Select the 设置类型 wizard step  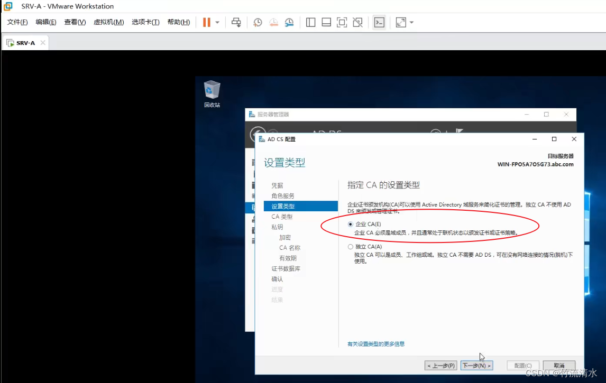[301, 206]
